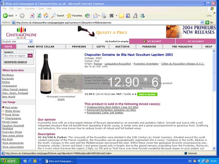Expand the Edit button dropdown arrow
219x164 pixels.
[116, 16]
